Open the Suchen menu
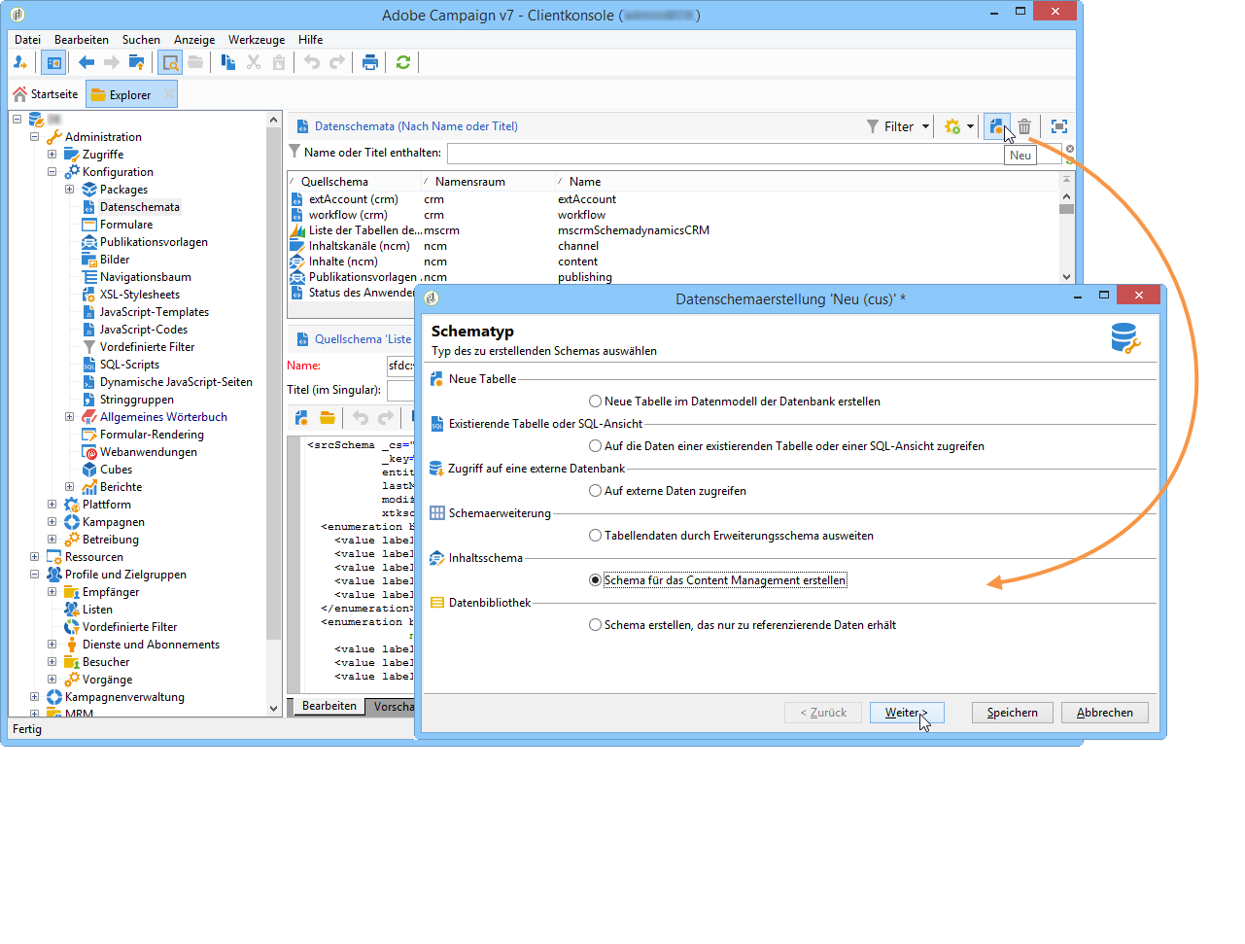Viewport: 1245px width, 944px height. [141, 40]
